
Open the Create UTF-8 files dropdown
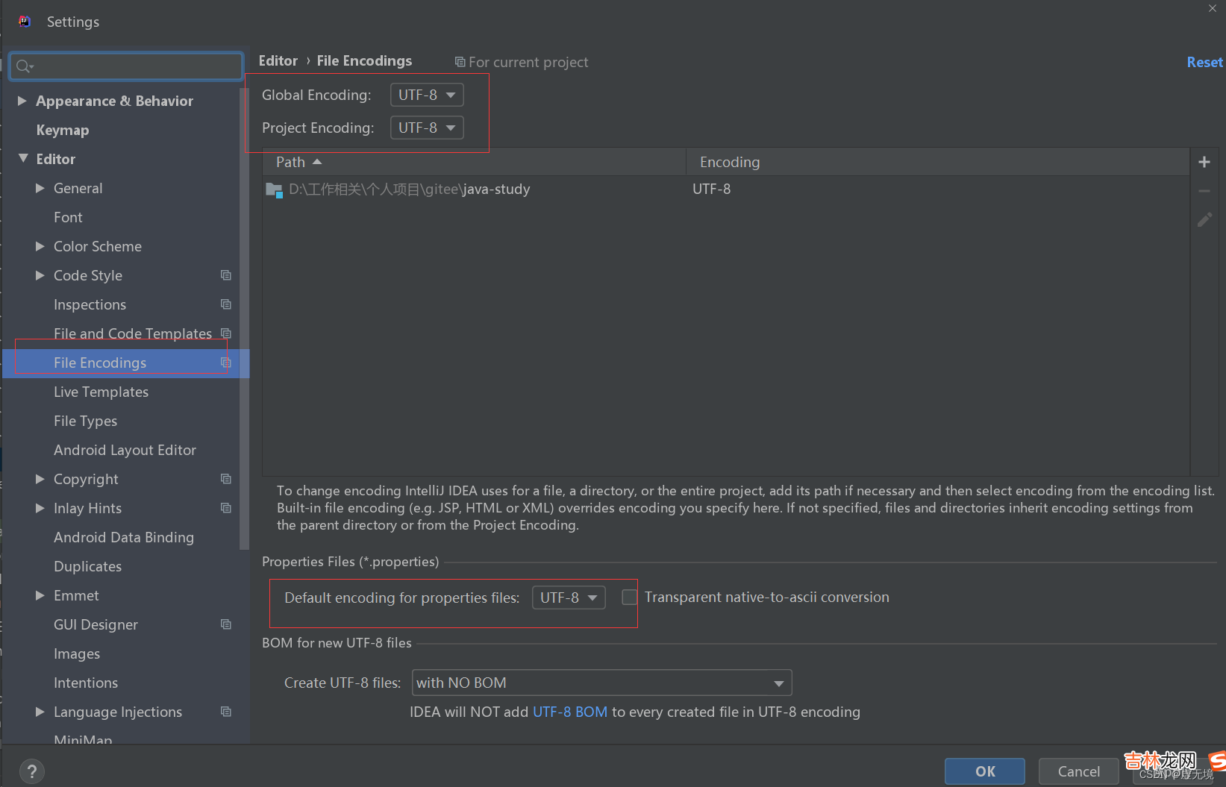tap(601, 683)
